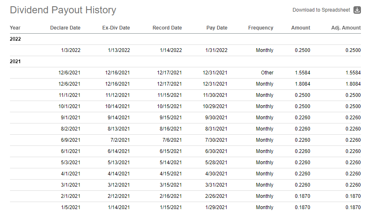The width and height of the screenshot is (368, 212).
Task: Select pay date 7/30/2021
Action: click(216, 140)
